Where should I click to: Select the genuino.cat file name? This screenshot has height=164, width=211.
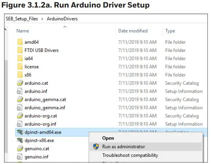37,149
